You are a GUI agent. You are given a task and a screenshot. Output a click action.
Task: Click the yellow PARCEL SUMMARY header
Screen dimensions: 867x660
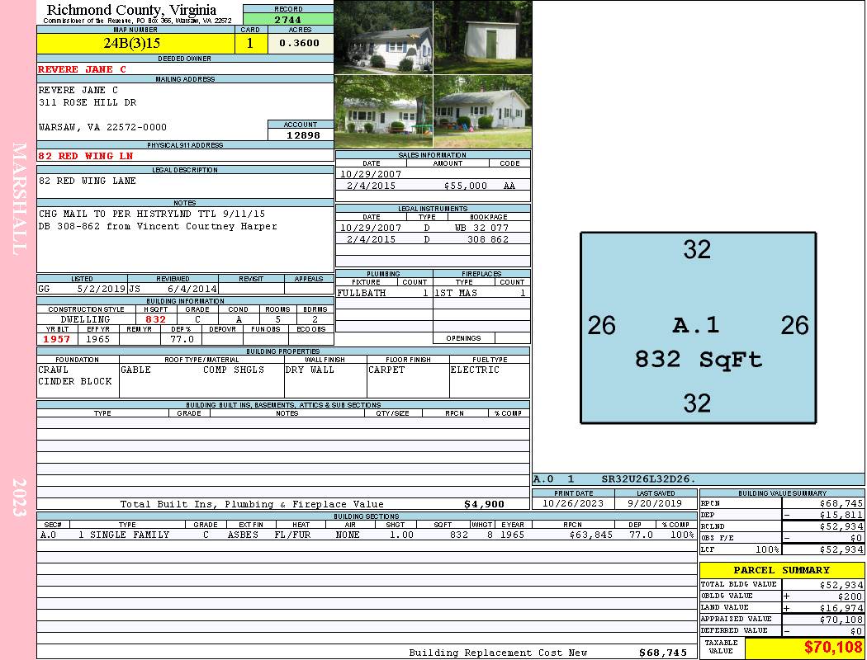782,570
